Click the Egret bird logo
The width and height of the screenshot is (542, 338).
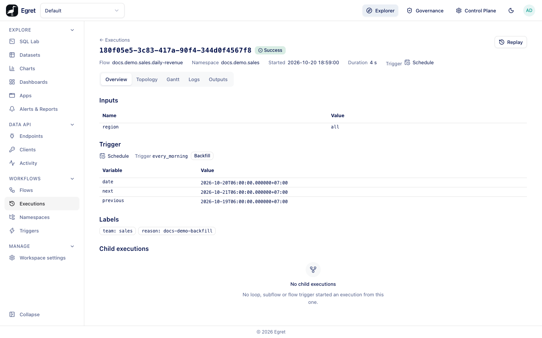tap(12, 11)
